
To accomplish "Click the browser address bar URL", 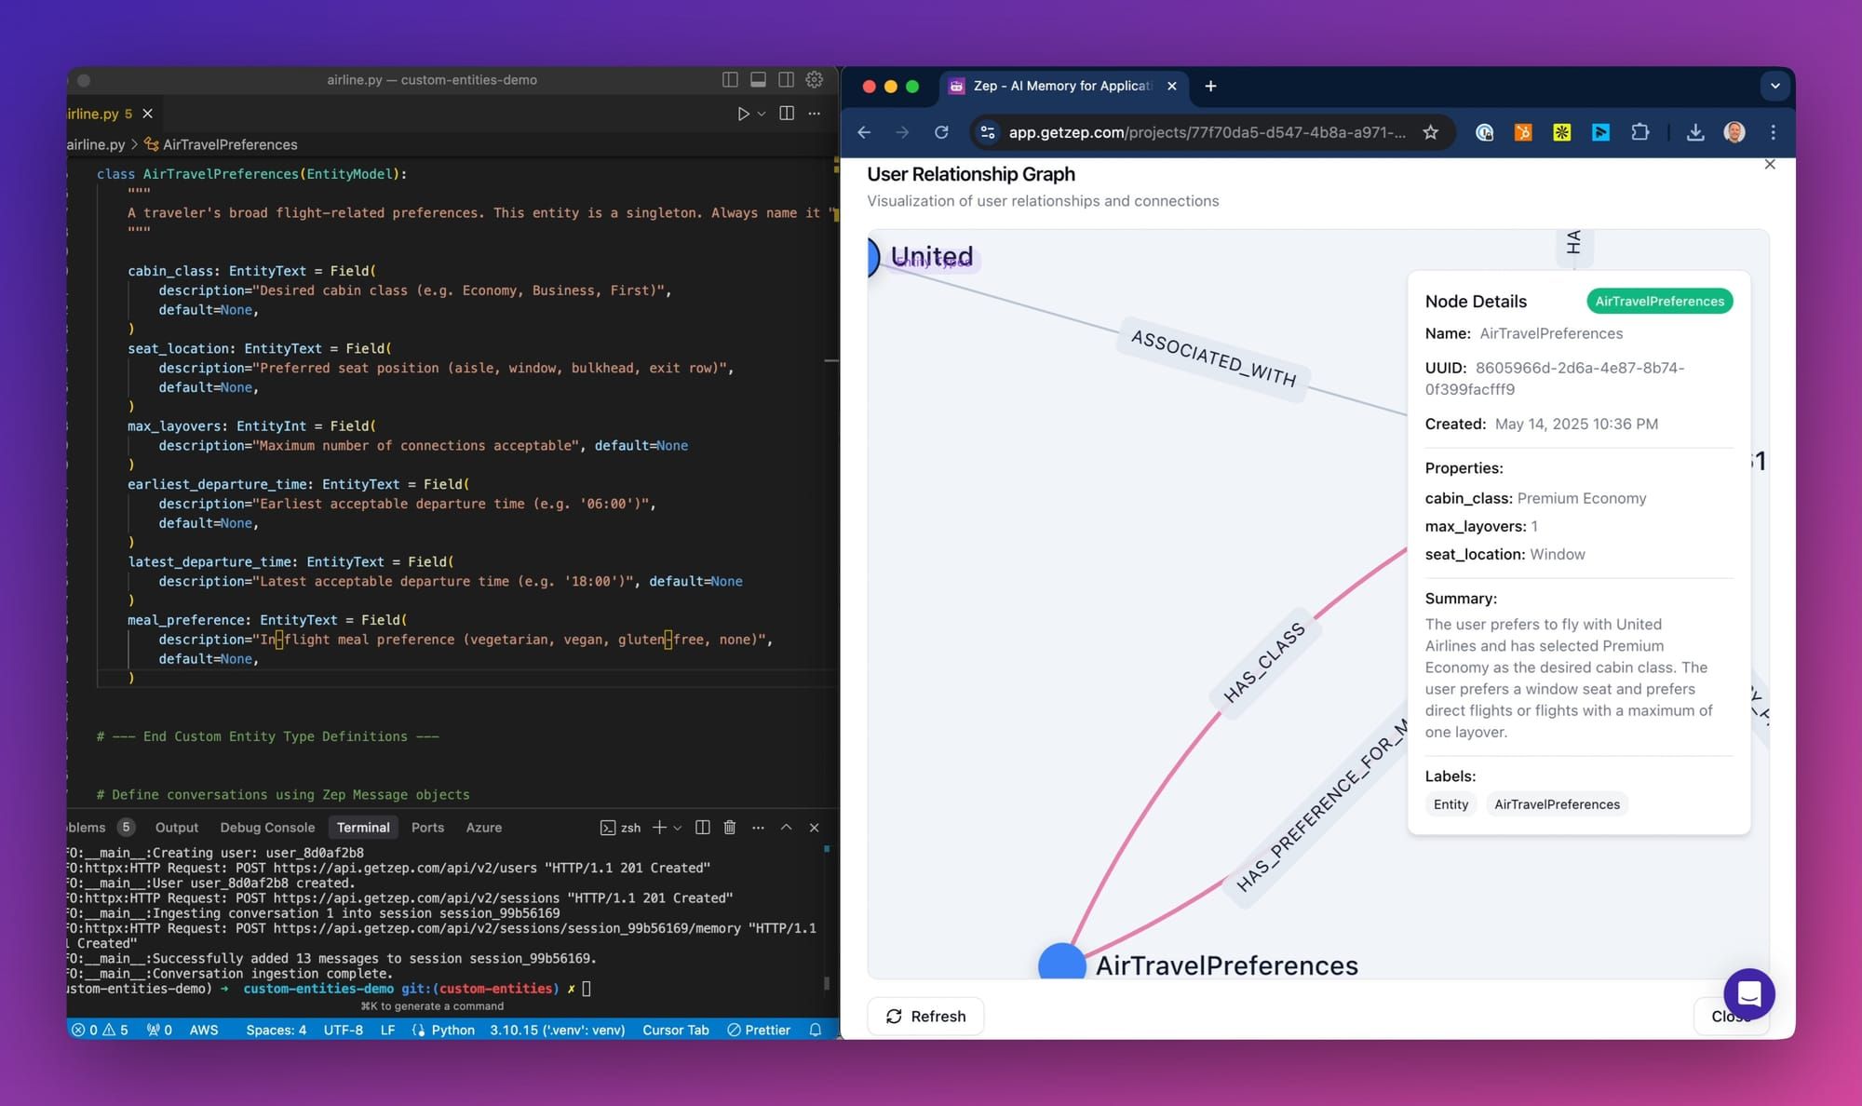I will click(1207, 132).
